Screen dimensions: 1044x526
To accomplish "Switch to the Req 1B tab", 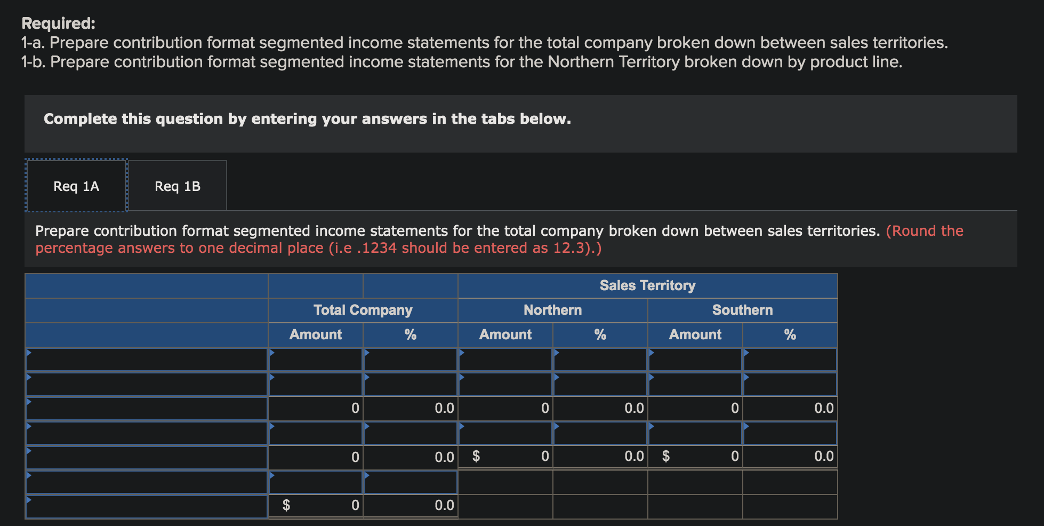I will pyautogui.click(x=178, y=186).
